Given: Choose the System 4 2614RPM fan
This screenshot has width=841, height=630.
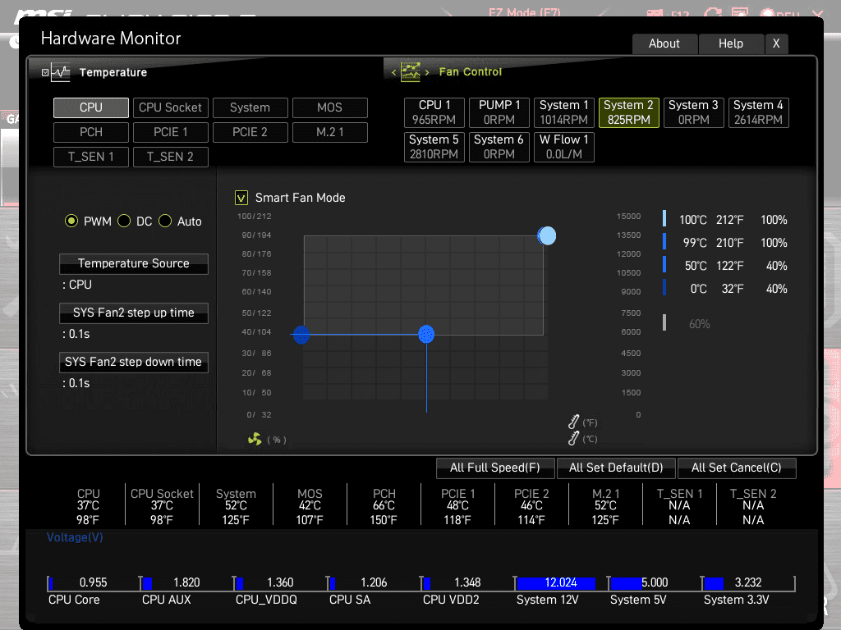Looking at the screenshot, I should pyautogui.click(x=758, y=112).
